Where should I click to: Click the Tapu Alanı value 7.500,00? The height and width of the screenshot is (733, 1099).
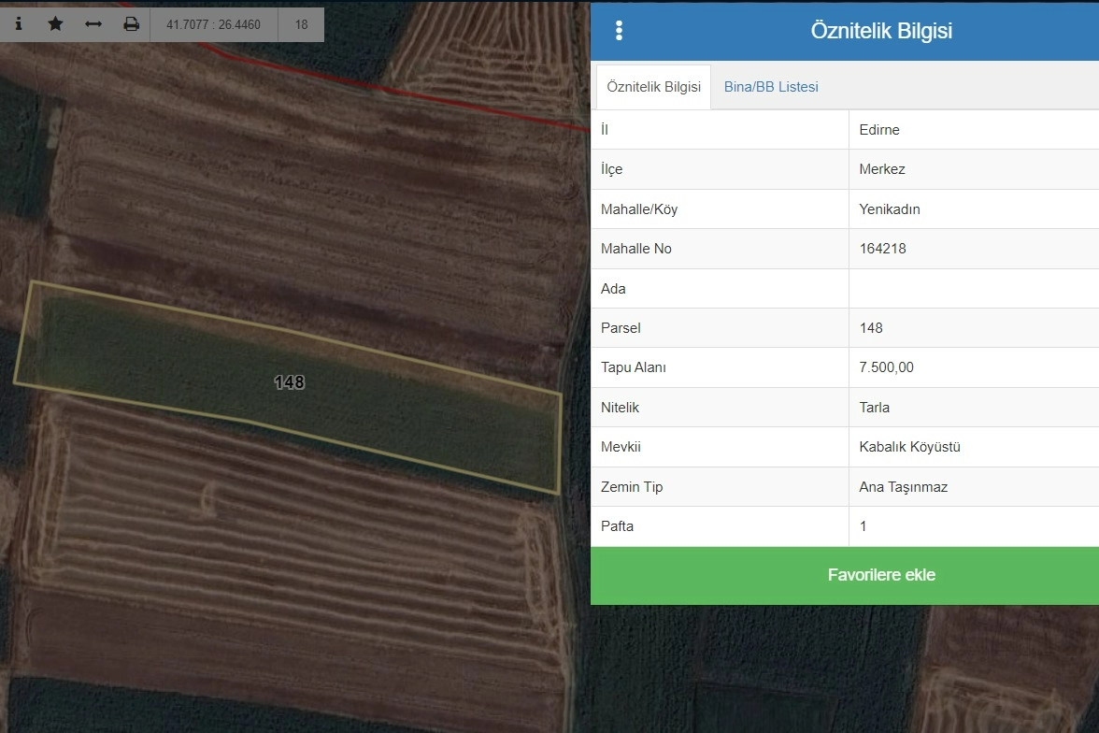(886, 367)
